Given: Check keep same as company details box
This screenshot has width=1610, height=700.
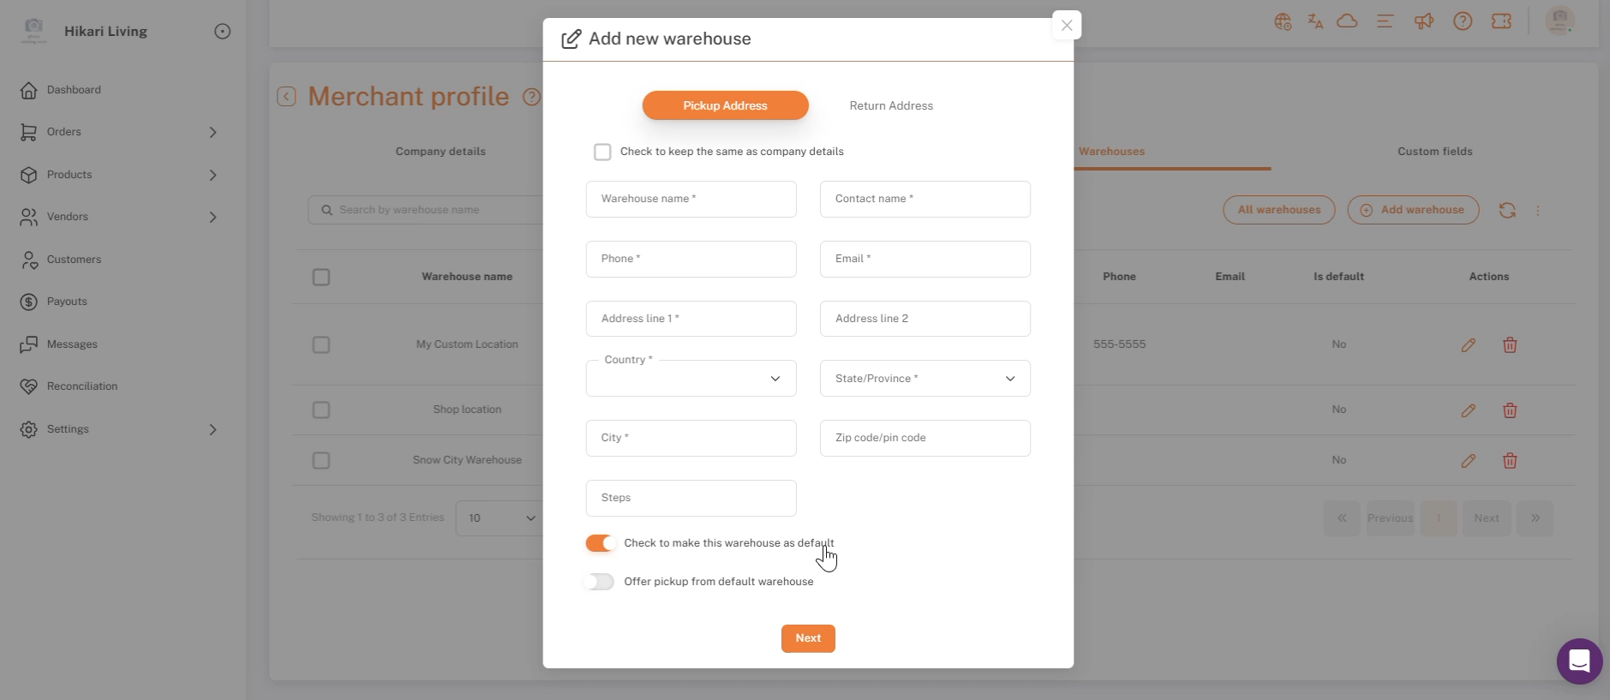Looking at the screenshot, I should click(602, 152).
